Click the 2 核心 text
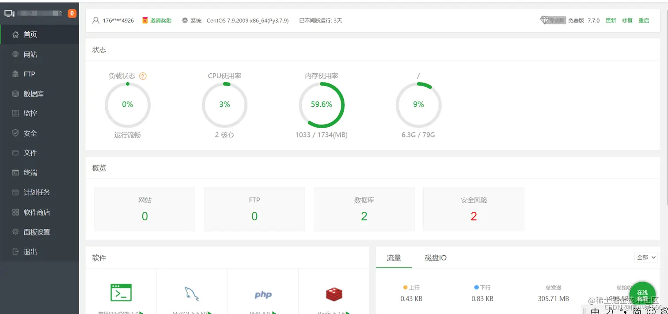 (x=224, y=135)
